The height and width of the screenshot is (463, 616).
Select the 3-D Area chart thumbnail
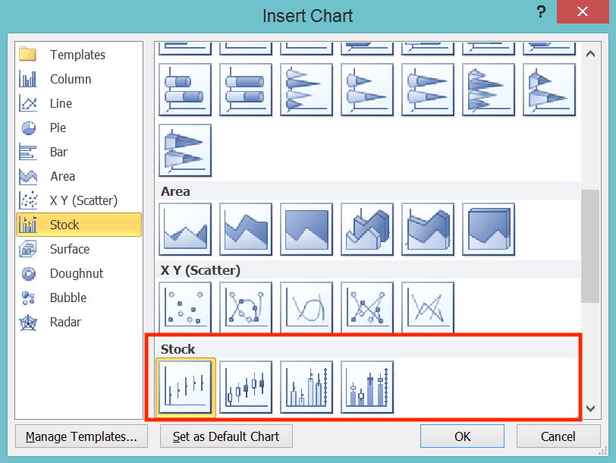coord(367,229)
